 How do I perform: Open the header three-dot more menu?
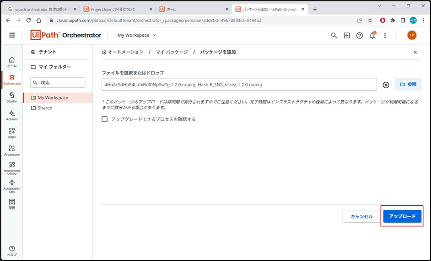pyautogui.click(x=385, y=36)
